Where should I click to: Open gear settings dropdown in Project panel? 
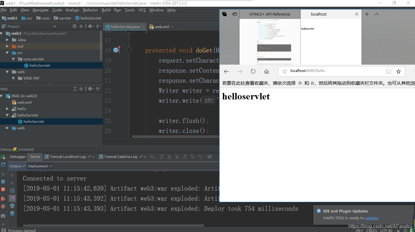pos(91,27)
